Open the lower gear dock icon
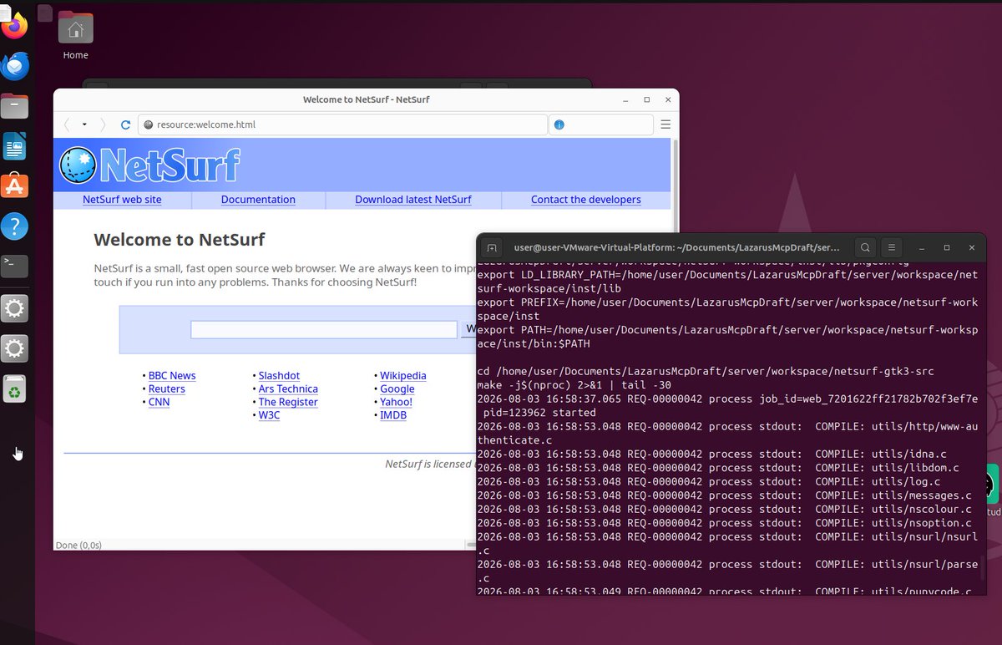Screen dimensions: 1002x645 [15, 348]
